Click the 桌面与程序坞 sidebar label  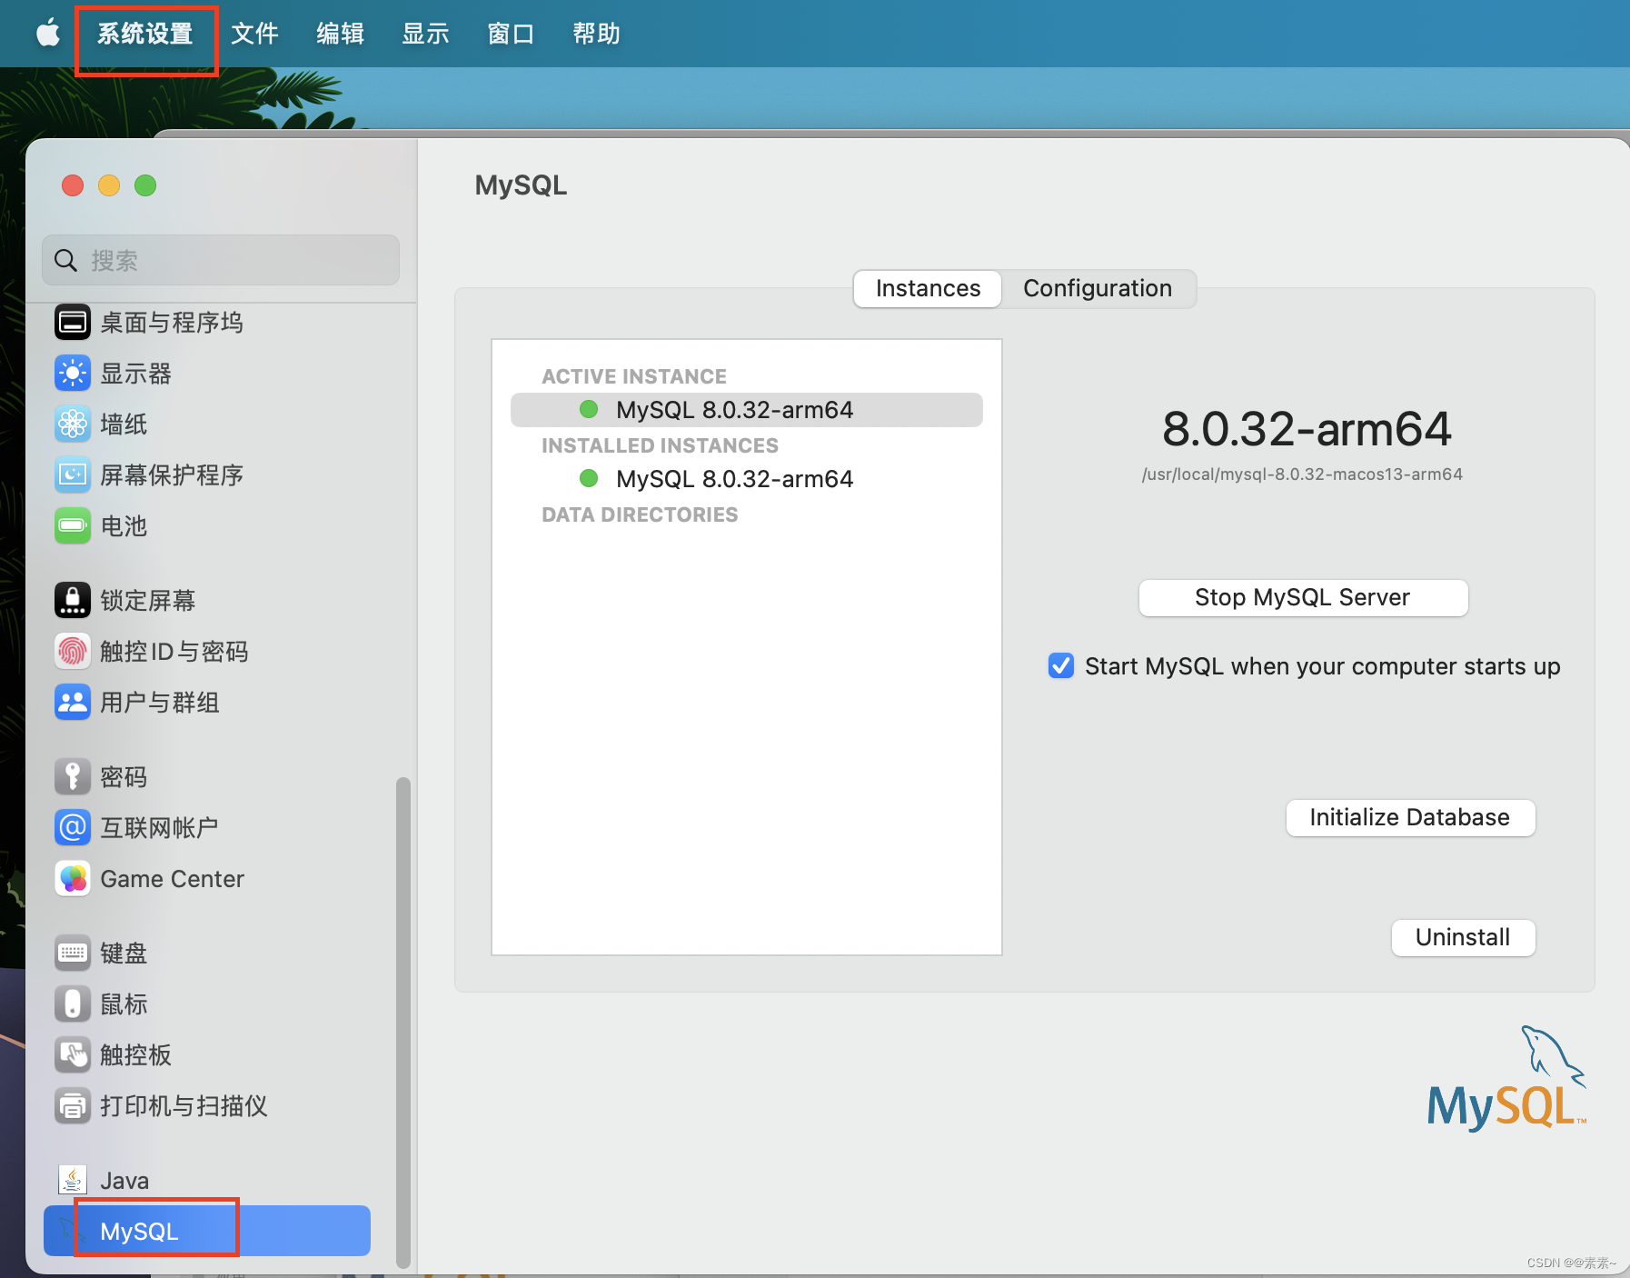pyautogui.click(x=172, y=322)
